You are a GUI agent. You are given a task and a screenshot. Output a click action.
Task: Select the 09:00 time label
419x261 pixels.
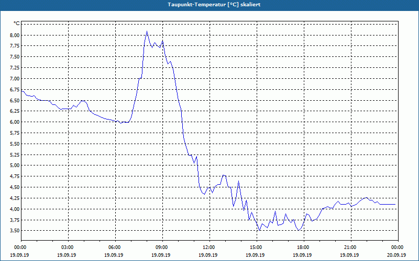pyautogui.click(x=162, y=247)
